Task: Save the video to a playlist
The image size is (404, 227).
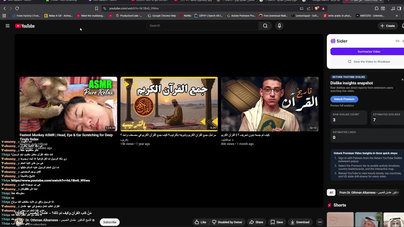Action: click(276, 222)
